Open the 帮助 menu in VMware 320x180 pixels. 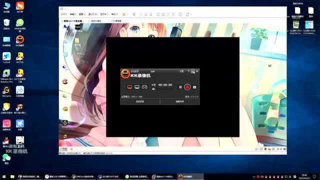pos(114,14)
